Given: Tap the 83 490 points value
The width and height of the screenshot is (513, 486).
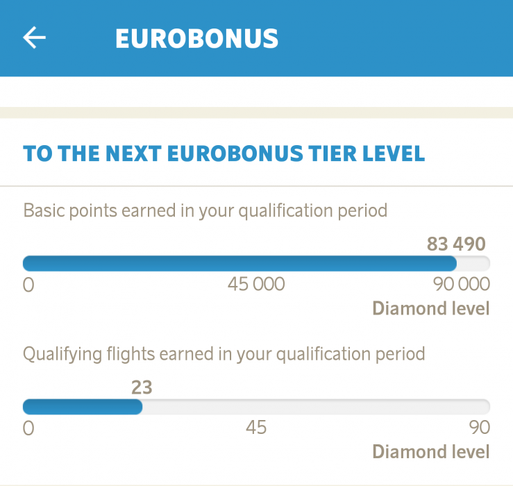Looking at the screenshot, I should click(455, 244).
